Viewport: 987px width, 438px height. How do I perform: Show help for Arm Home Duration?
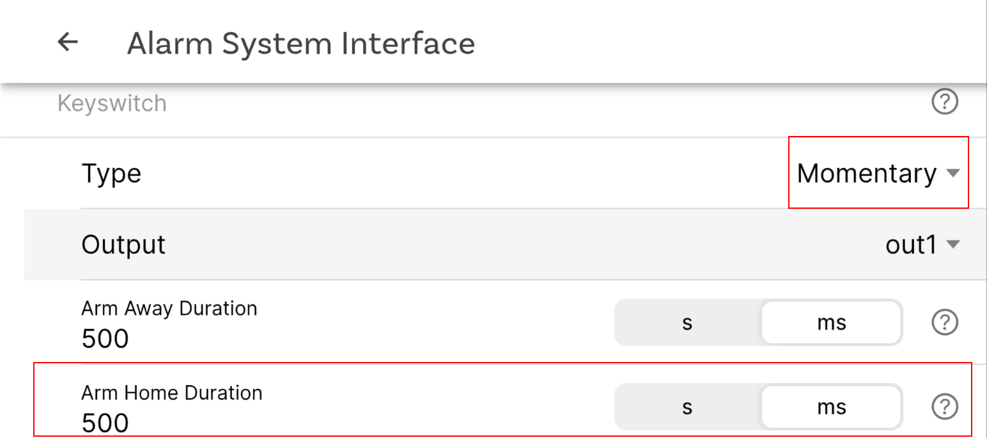pyautogui.click(x=944, y=406)
